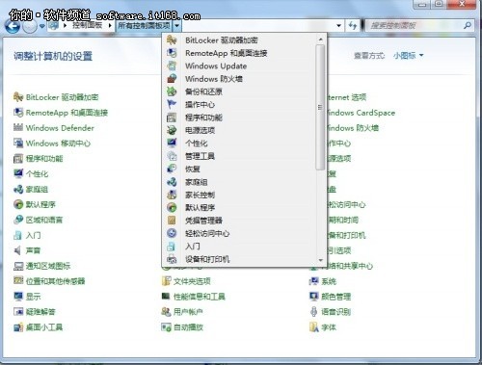
Task: Open 自动播放
Action: click(188, 327)
